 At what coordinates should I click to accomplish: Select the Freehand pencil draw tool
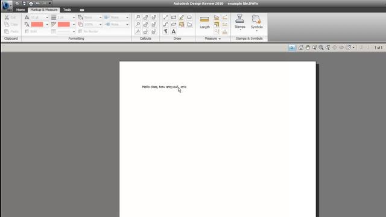point(182,17)
